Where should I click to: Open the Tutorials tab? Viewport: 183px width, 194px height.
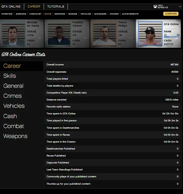pyautogui.click(x=55, y=6)
